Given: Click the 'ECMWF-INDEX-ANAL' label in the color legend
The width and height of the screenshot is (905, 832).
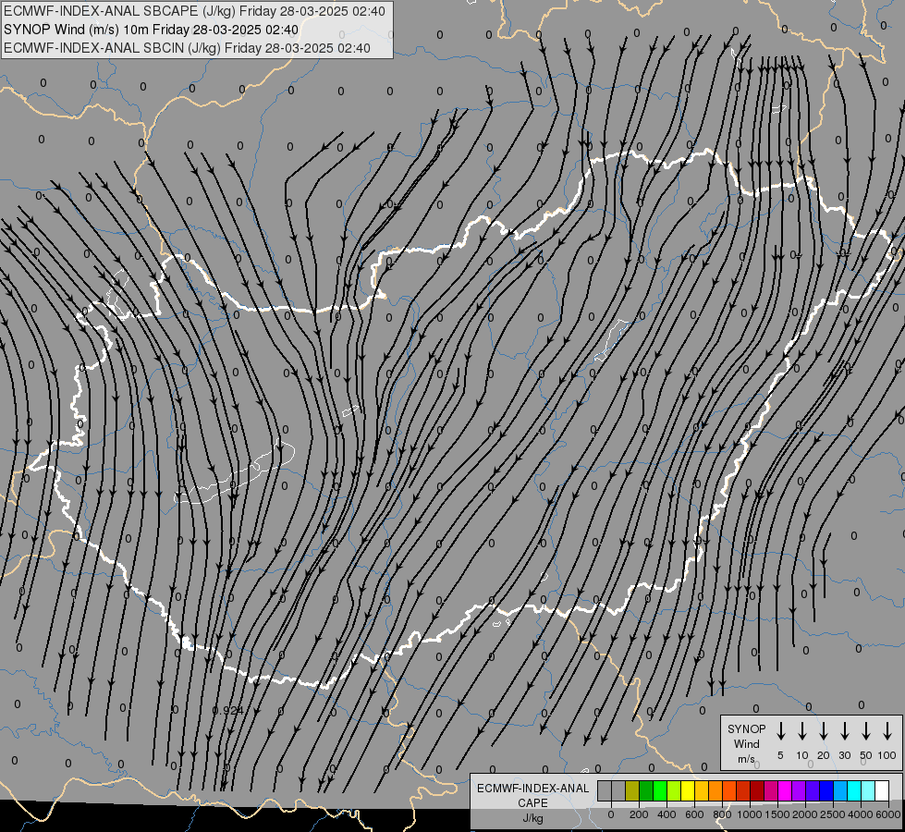Looking at the screenshot, I should (x=532, y=789).
